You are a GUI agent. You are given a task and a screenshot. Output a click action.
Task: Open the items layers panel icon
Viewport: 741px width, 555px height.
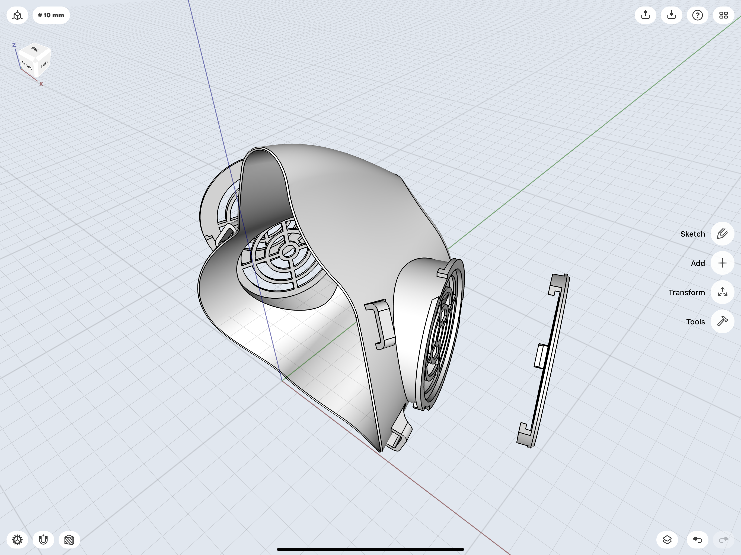(x=667, y=540)
